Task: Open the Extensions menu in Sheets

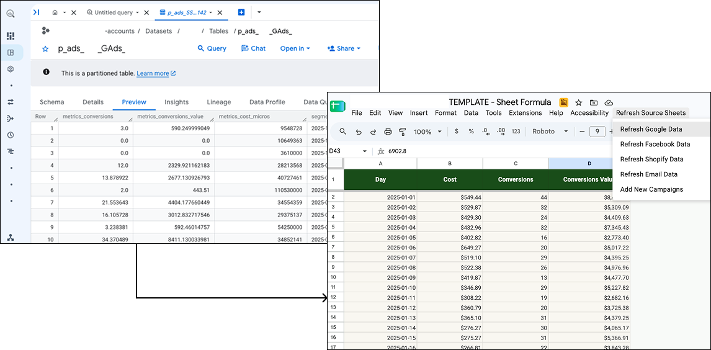Action: (525, 113)
